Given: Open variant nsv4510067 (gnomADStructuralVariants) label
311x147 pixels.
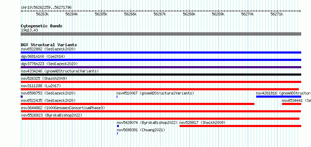Looking at the screenshot, I should pyautogui.click(x=155, y=93).
